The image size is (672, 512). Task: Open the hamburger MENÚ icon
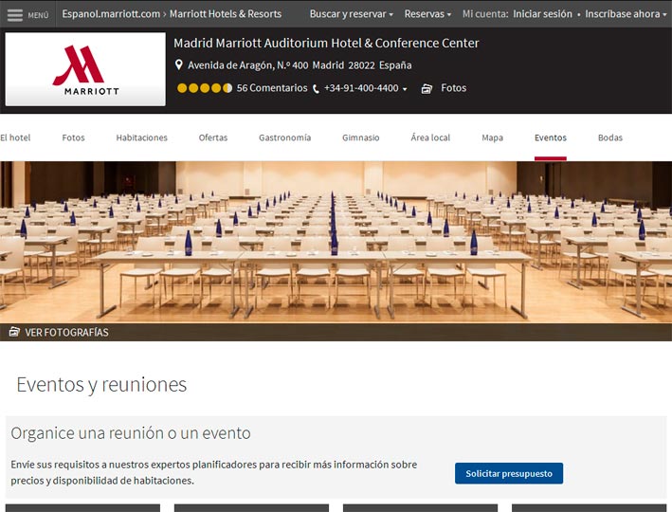[15, 15]
